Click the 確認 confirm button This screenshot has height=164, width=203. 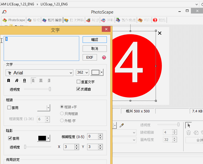coord(94,39)
